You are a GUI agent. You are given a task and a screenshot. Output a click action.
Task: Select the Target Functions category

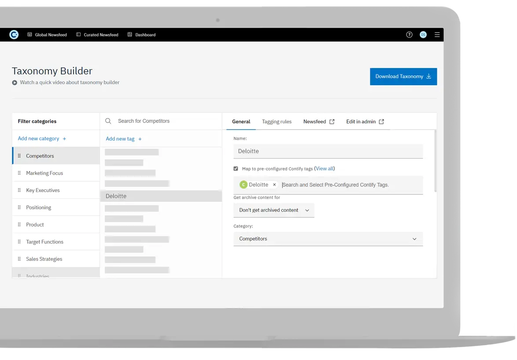pos(56,241)
